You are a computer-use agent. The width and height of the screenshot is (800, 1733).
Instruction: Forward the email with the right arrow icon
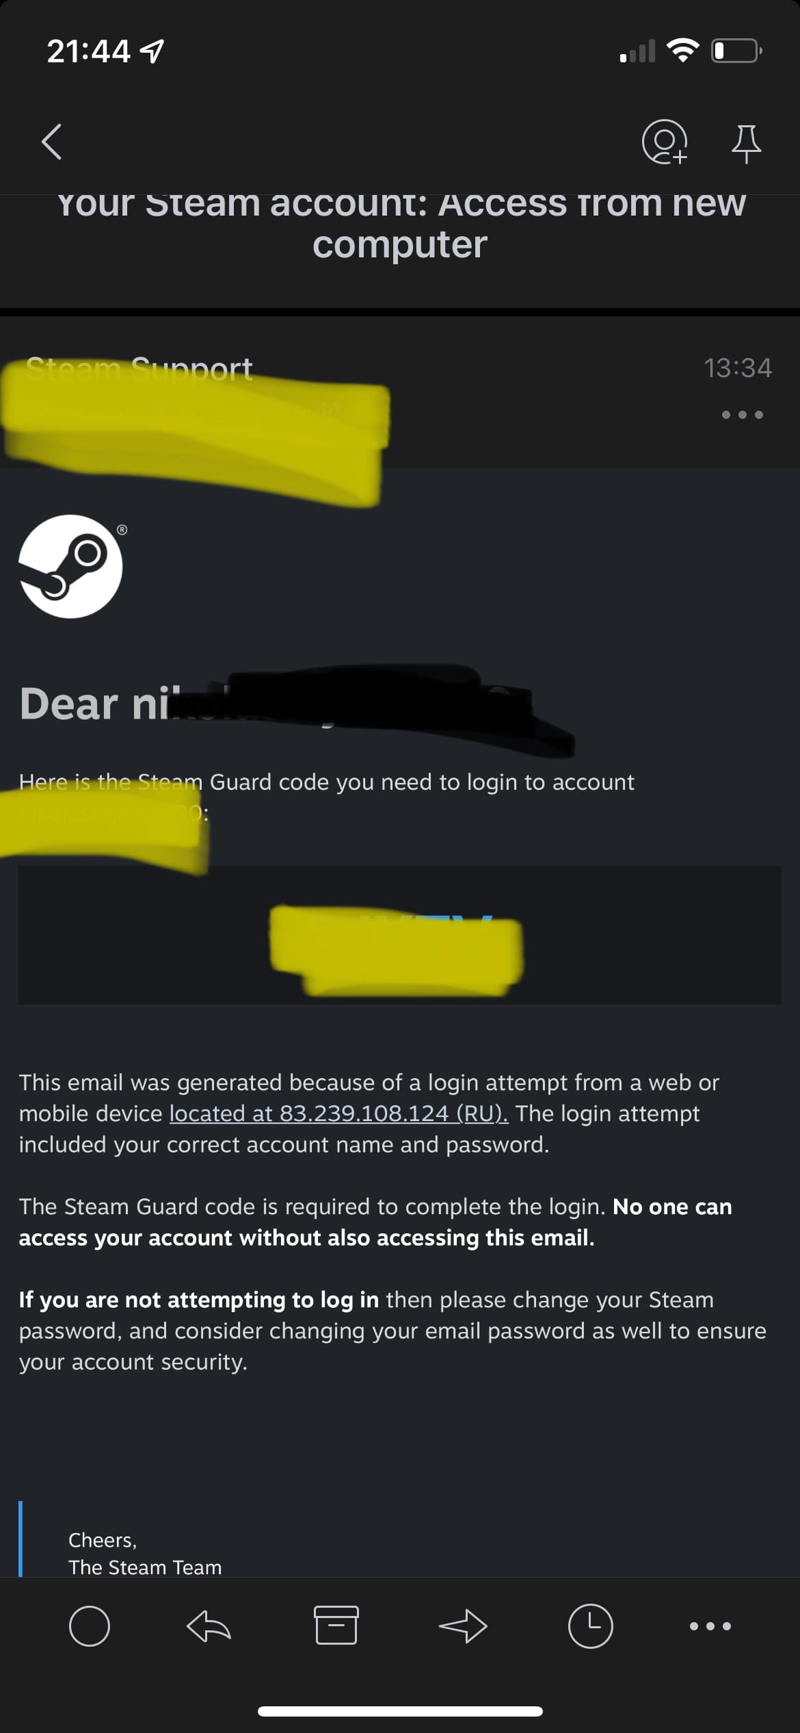463,1626
